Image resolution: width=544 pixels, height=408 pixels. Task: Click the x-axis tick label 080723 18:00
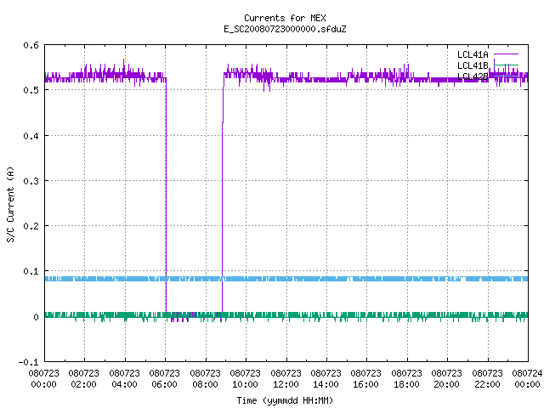tap(406, 379)
